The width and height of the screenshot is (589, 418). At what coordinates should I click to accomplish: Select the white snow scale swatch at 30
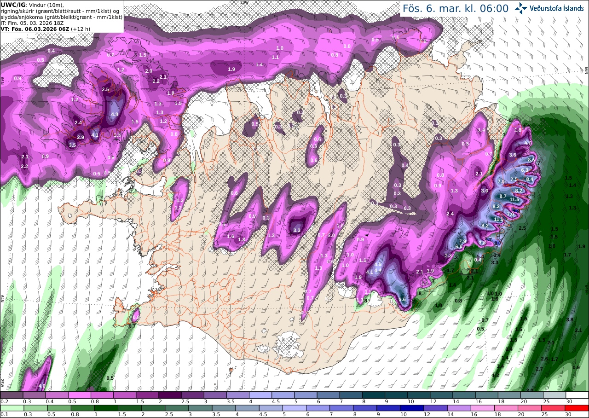coord(577,395)
